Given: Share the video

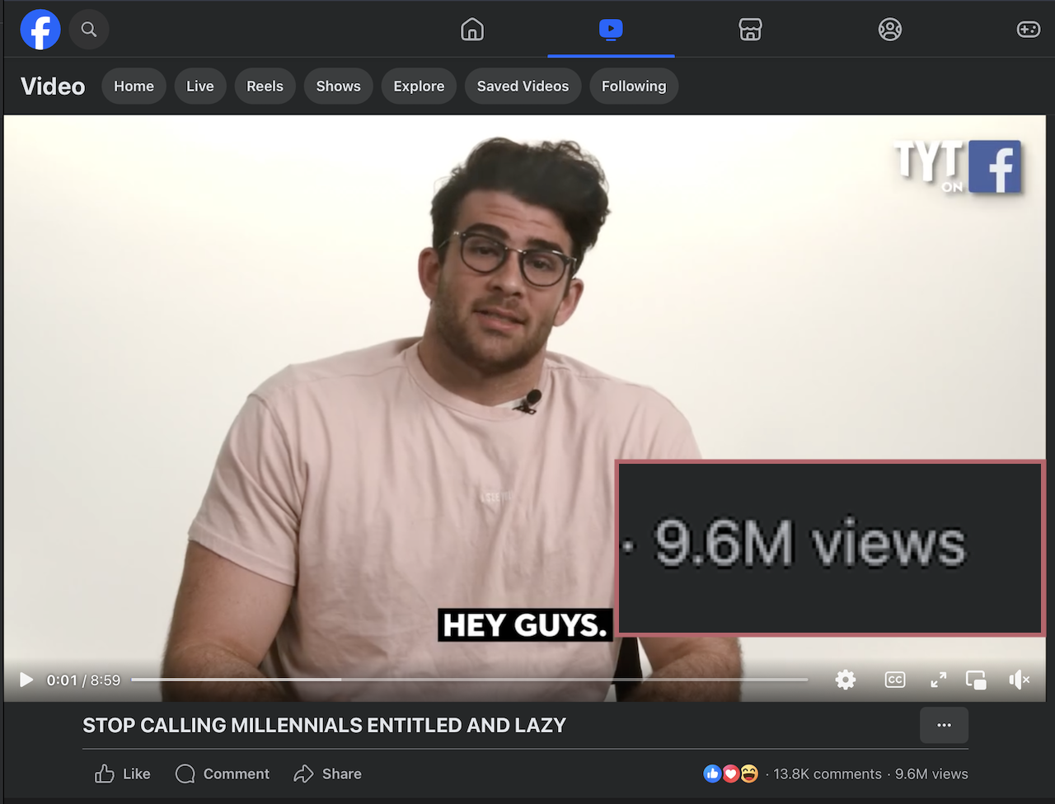Looking at the screenshot, I should (327, 774).
